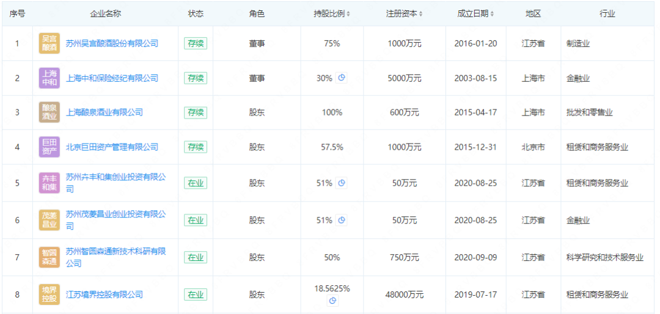Select the date 2020-09-09
The height and width of the screenshot is (314, 660).
(x=475, y=257)
